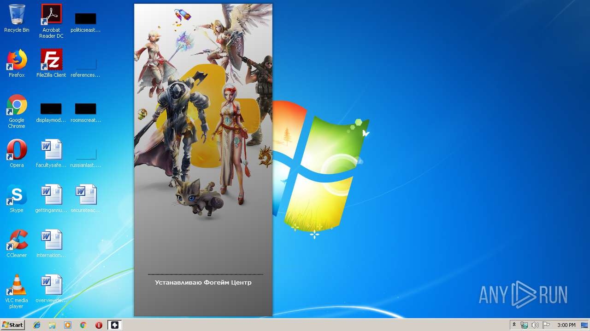Image resolution: width=590 pixels, height=331 pixels.
Task: Click the installer progress bar
Action: pos(206,274)
